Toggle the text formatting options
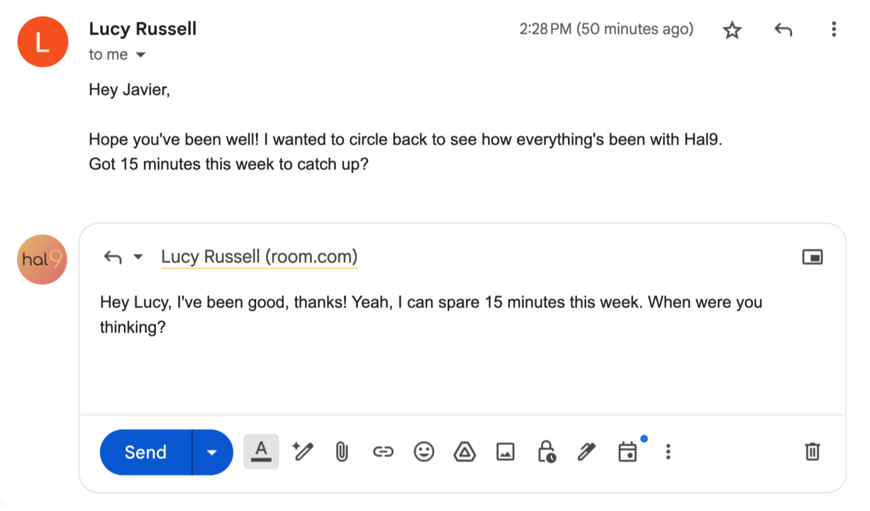870x511 pixels. click(261, 452)
